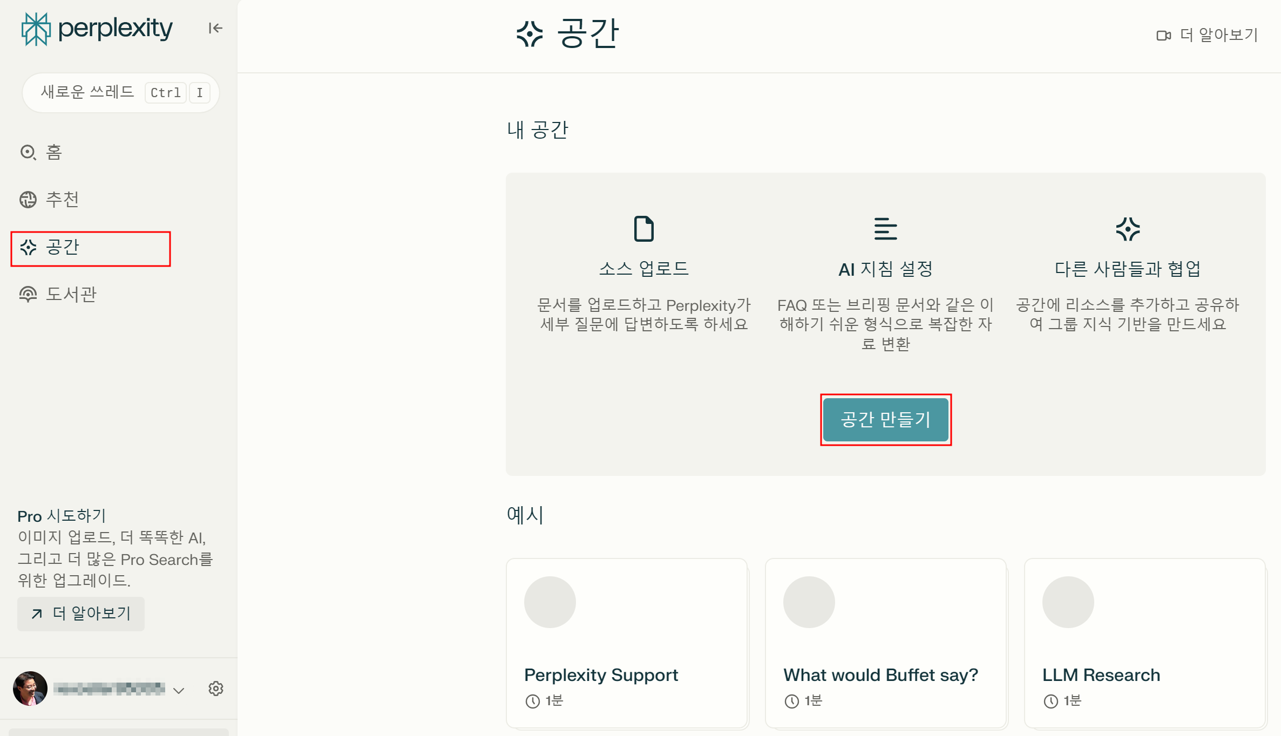Click the spark icon above 다른 사람들과 협업

[x=1127, y=229]
